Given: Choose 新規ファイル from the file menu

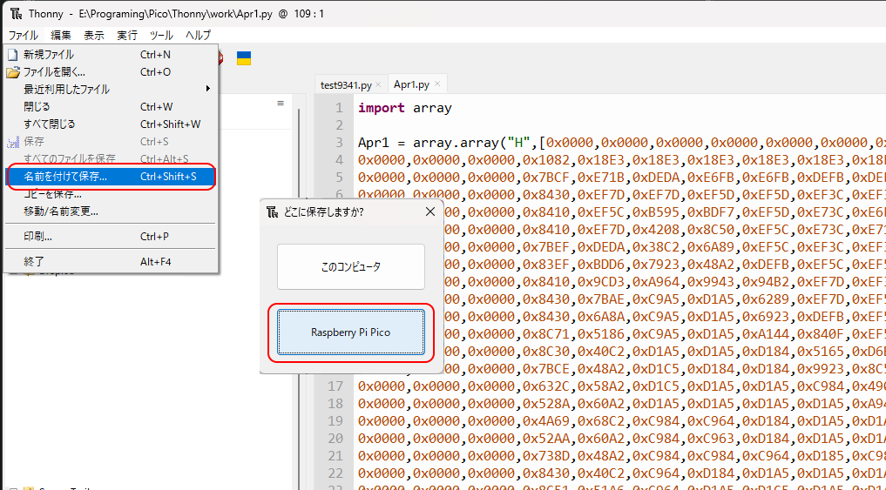Looking at the screenshot, I should (x=110, y=55).
